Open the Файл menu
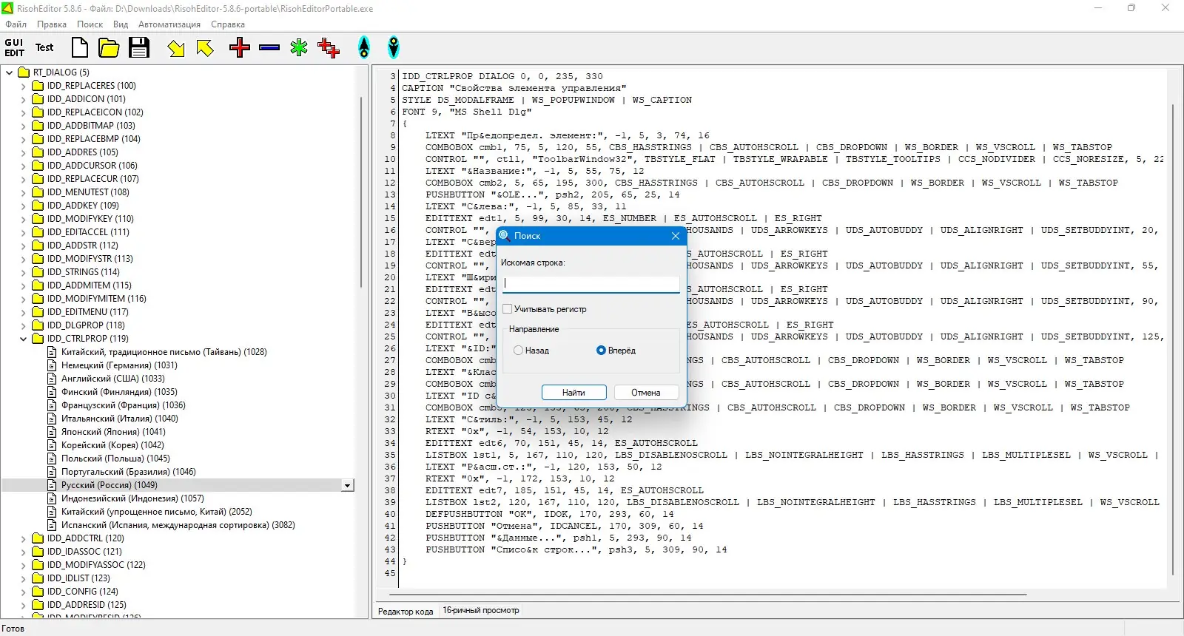Screen dimensions: 1184x636 pyautogui.click(x=16, y=24)
